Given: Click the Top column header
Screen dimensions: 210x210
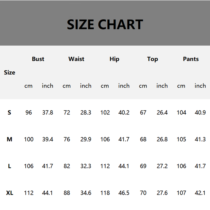Looking at the screenshot, I should click(x=153, y=59).
